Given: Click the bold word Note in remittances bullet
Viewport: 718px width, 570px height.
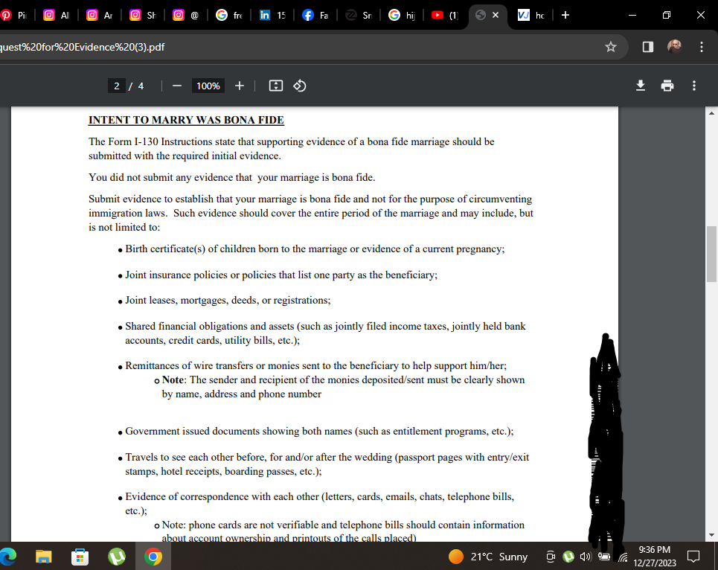Looking at the screenshot, I should pos(173,380).
